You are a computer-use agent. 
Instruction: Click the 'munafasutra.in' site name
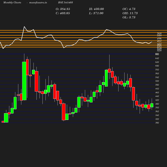(x=38, y=2)
